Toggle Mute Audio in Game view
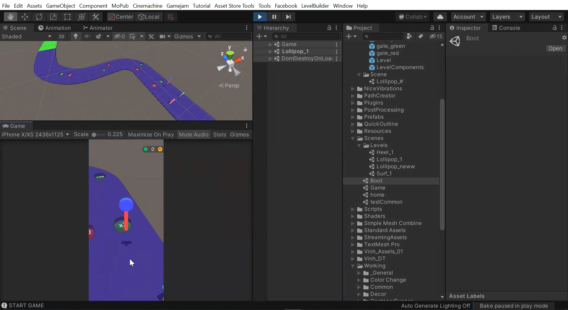The height and width of the screenshot is (310, 568). [193, 135]
